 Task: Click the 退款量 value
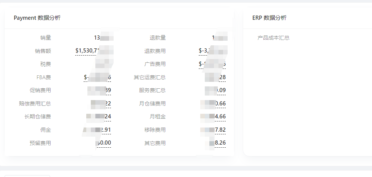click(219, 38)
